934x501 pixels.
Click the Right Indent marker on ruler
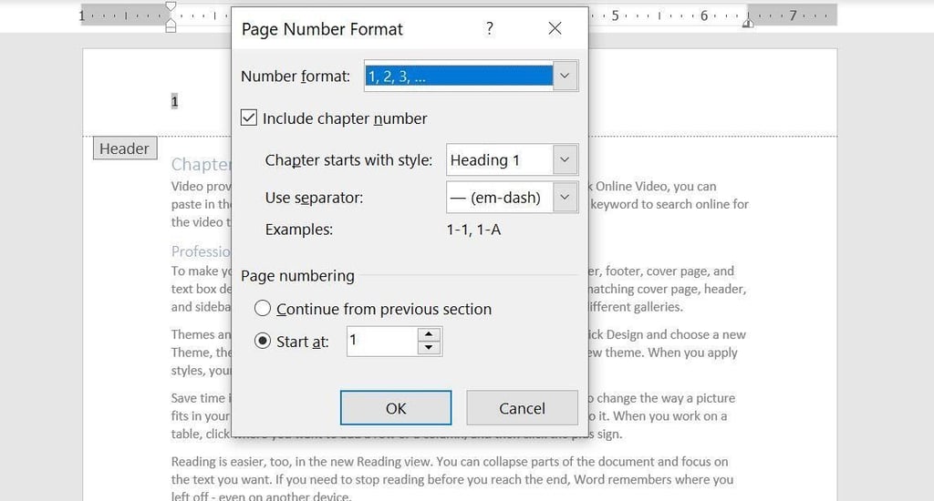(748, 24)
